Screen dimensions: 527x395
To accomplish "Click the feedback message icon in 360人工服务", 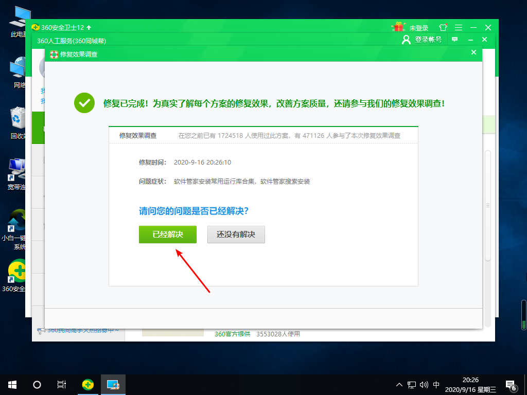I will pyautogui.click(x=454, y=40).
